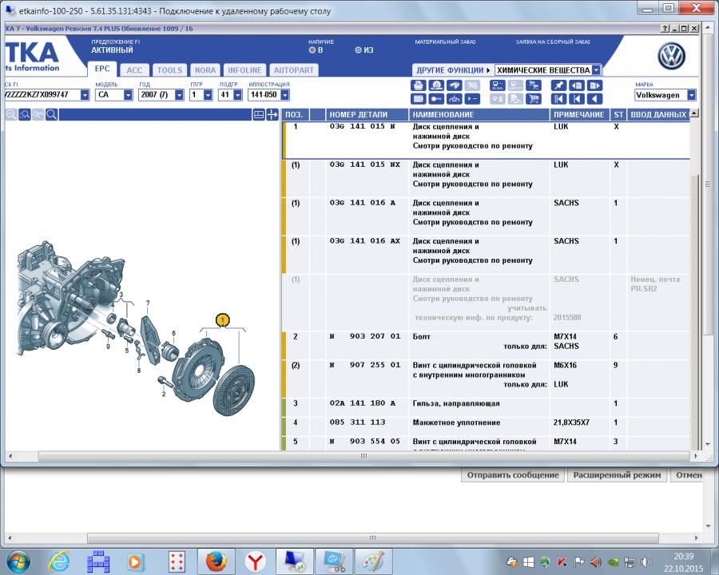The width and height of the screenshot is (719, 575).
Task: Switch to the ACC tab
Action: 134,70
